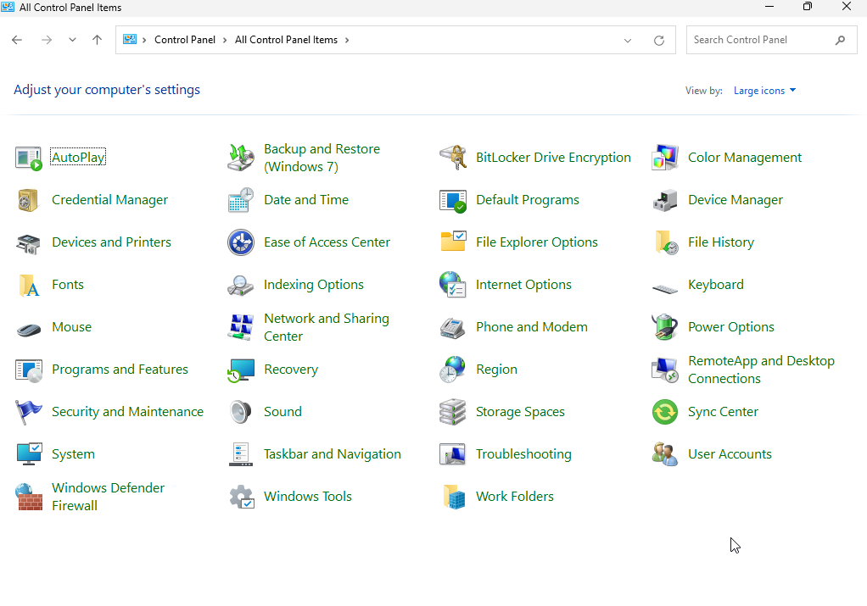Click the Sync Center green icon
The image size is (867, 606).
(665, 412)
